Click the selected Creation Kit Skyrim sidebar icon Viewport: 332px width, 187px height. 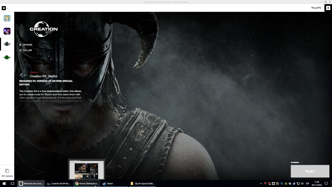coord(7,44)
